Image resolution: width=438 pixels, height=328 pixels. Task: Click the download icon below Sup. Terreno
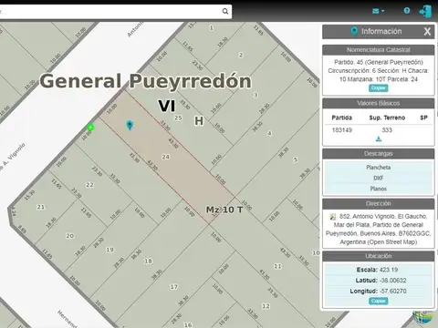(x=379, y=139)
